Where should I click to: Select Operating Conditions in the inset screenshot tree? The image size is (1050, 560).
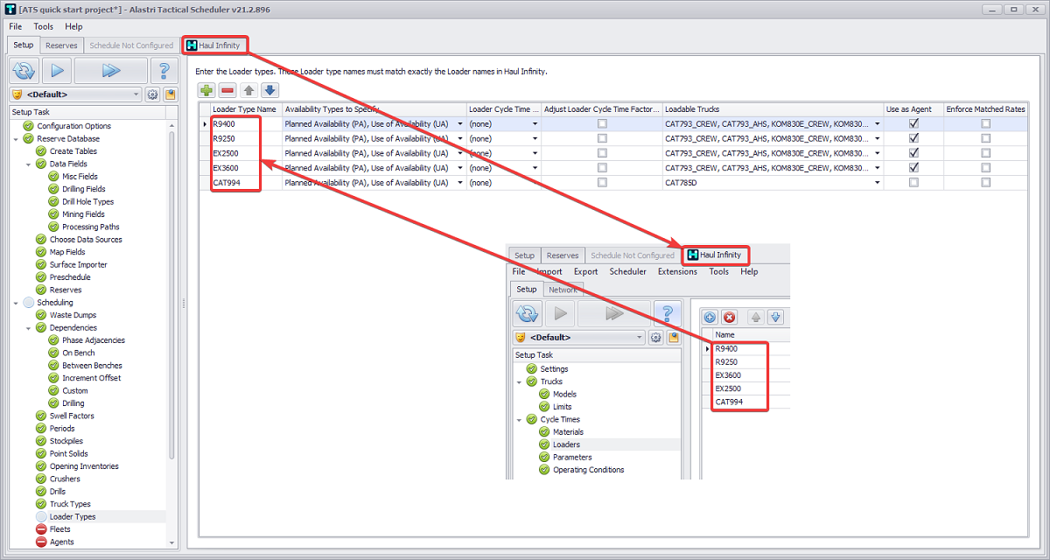[588, 470]
